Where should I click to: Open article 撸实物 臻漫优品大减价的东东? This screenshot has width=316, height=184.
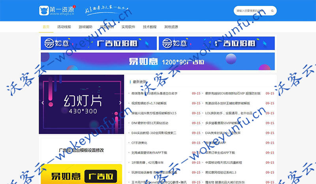pos(225,182)
